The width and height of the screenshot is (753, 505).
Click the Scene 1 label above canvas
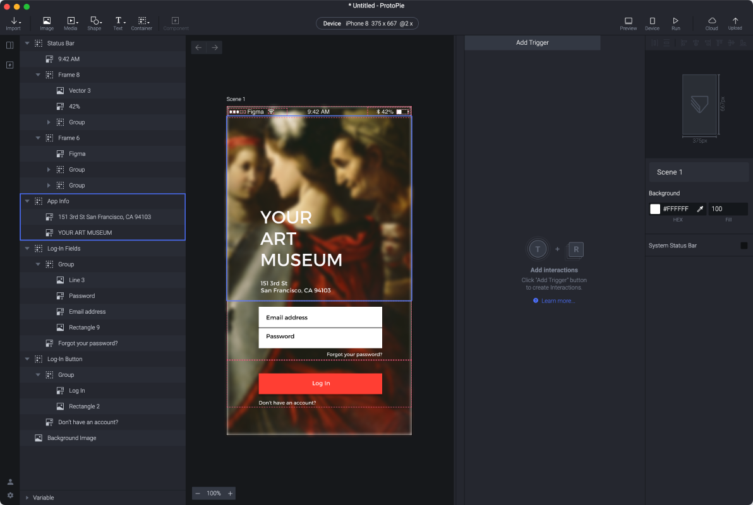point(236,99)
